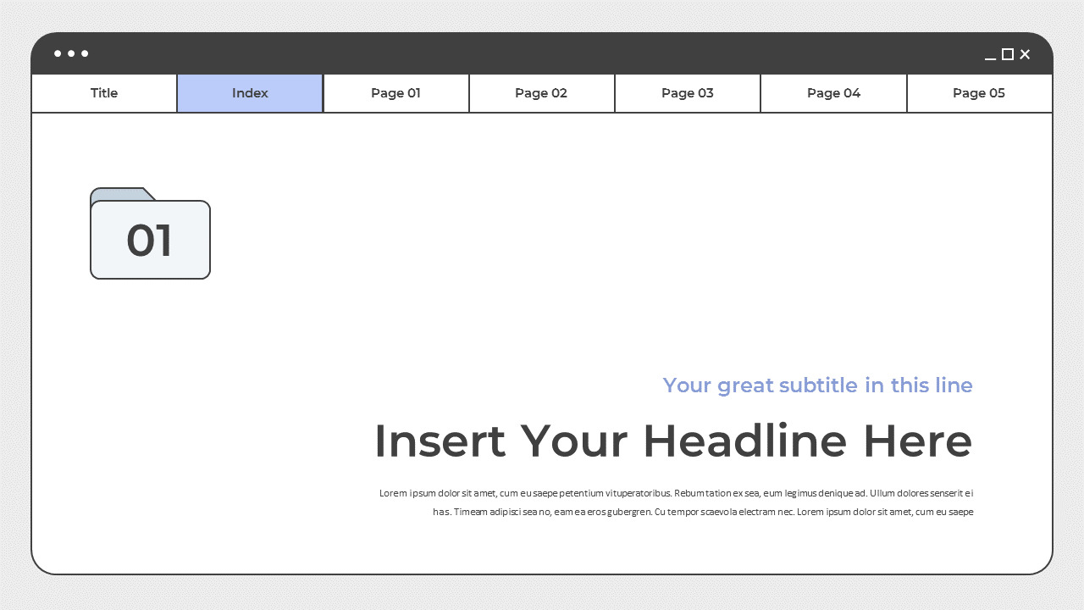Image resolution: width=1084 pixels, height=610 pixels.
Task: Switch to the Title tab
Action: pyautogui.click(x=103, y=93)
